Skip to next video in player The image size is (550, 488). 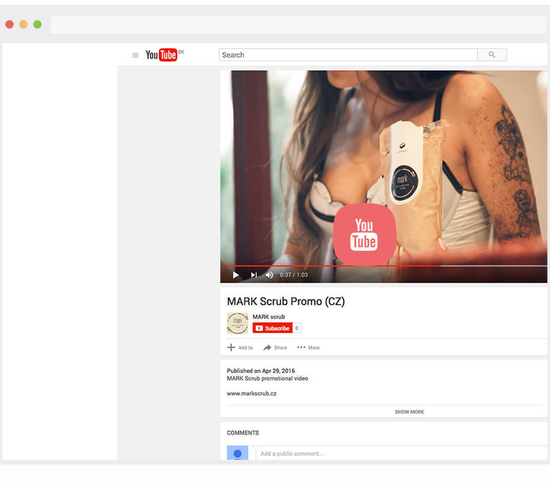coord(253,275)
